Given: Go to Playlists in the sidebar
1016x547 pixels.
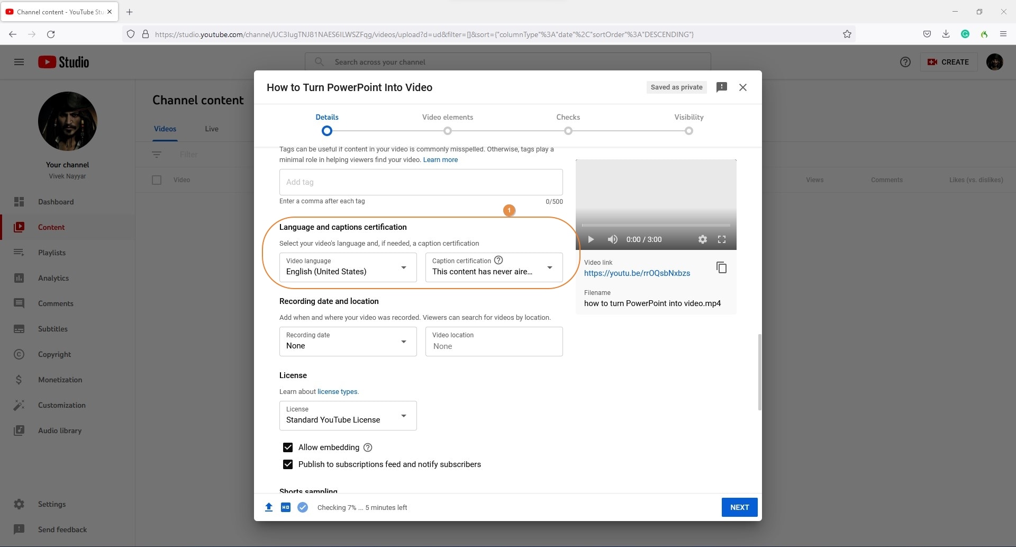Looking at the screenshot, I should [68, 253].
